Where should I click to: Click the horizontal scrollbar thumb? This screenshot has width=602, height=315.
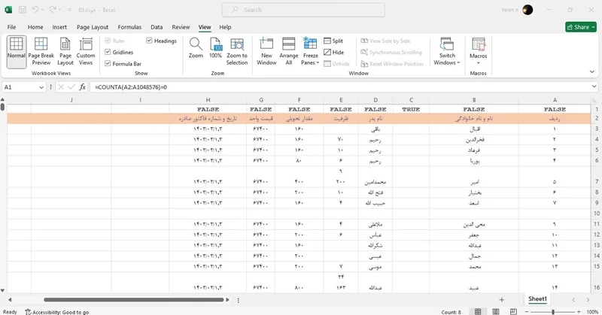click(134, 300)
